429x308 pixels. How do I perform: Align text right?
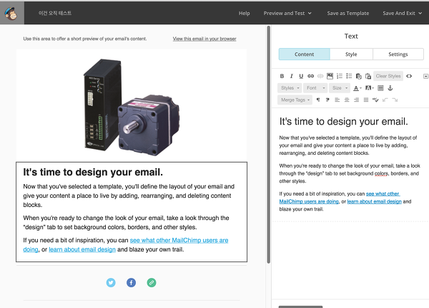356,100
